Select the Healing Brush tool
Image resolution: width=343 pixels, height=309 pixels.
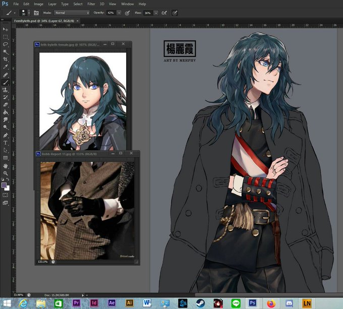pos(6,75)
